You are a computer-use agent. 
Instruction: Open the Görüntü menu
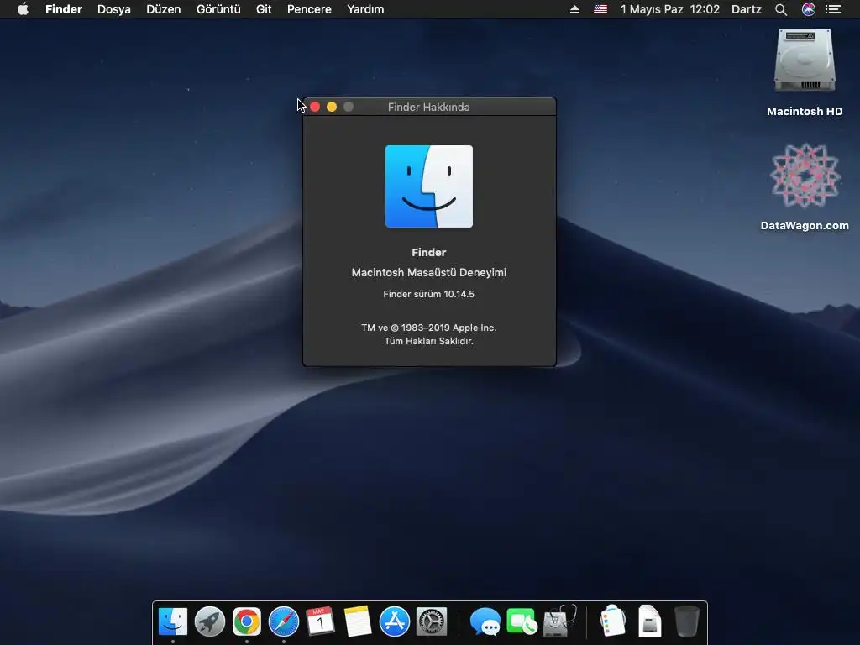218,9
